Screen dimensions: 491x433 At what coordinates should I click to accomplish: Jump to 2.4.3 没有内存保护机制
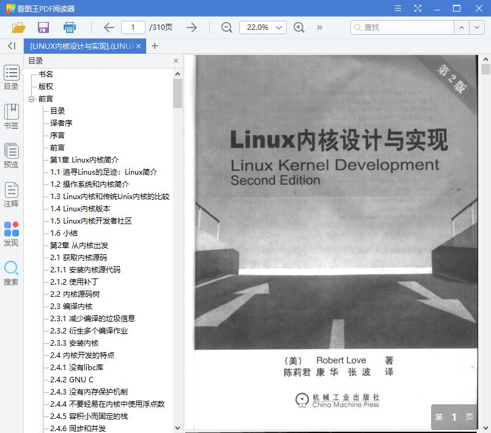[89, 391]
